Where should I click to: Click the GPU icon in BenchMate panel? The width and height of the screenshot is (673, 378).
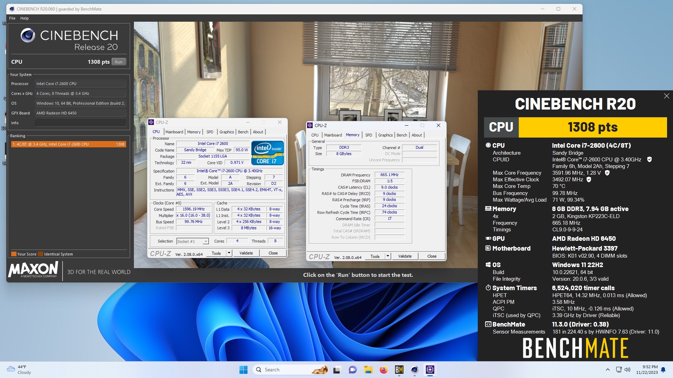click(x=488, y=238)
